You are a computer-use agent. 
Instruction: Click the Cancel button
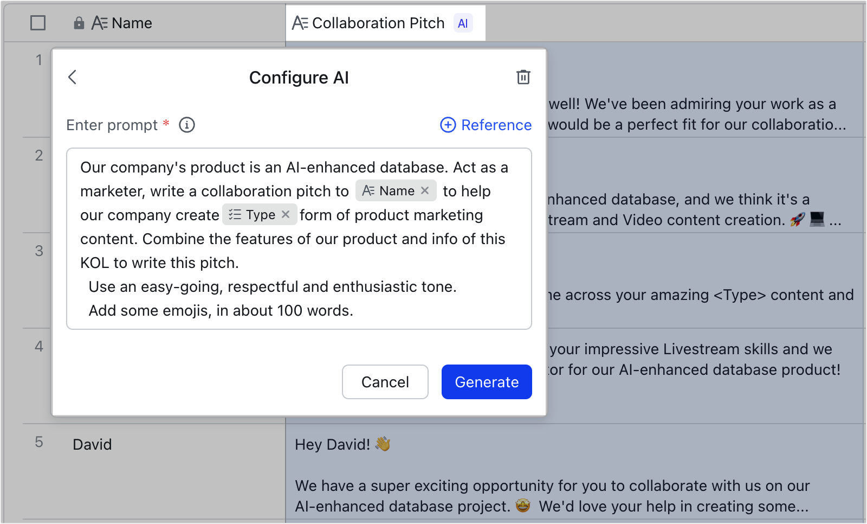point(385,382)
